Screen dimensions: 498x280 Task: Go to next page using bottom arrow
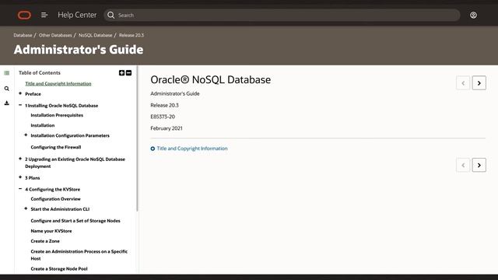tap(479, 165)
